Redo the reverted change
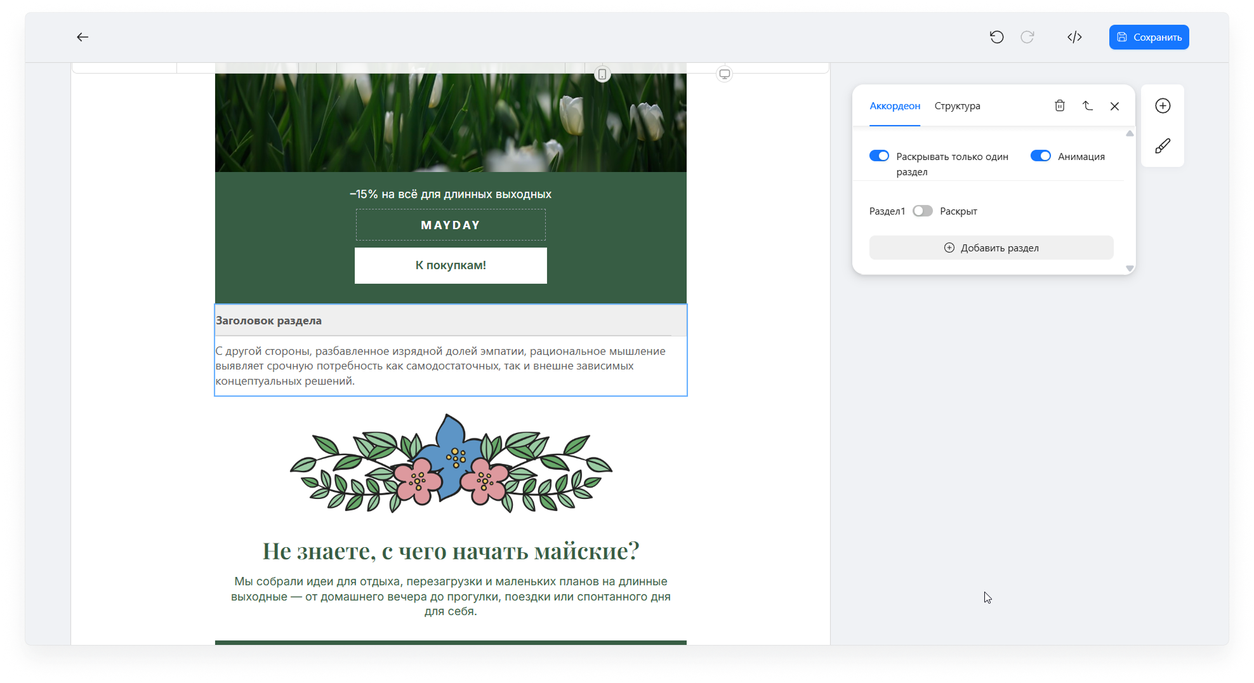 click(x=1027, y=37)
